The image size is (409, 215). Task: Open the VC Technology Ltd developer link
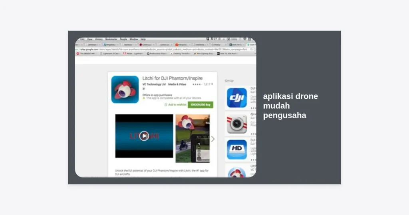pyautogui.click(x=154, y=84)
